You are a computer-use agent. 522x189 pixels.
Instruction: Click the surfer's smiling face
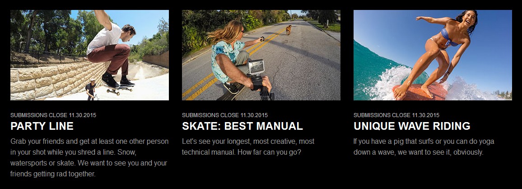click(x=470, y=19)
